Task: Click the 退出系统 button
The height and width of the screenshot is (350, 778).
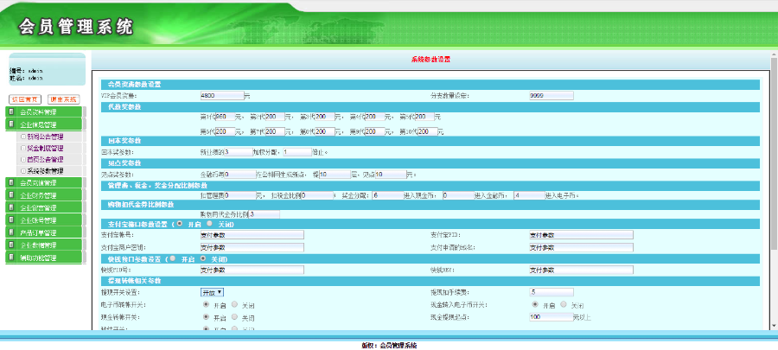Action: coord(63,99)
